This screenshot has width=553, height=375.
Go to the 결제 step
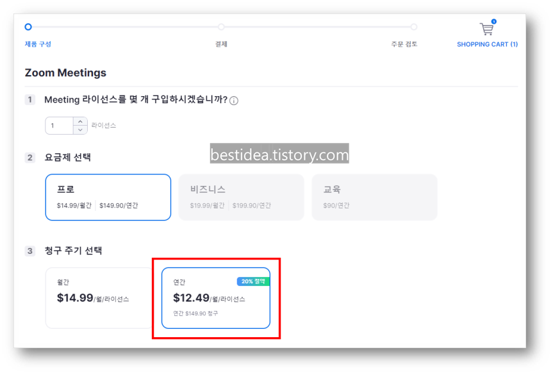click(221, 44)
